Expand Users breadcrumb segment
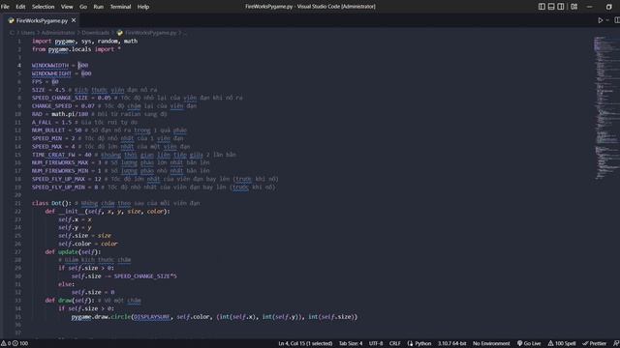Viewport: 620px width, 348px height. (x=28, y=33)
